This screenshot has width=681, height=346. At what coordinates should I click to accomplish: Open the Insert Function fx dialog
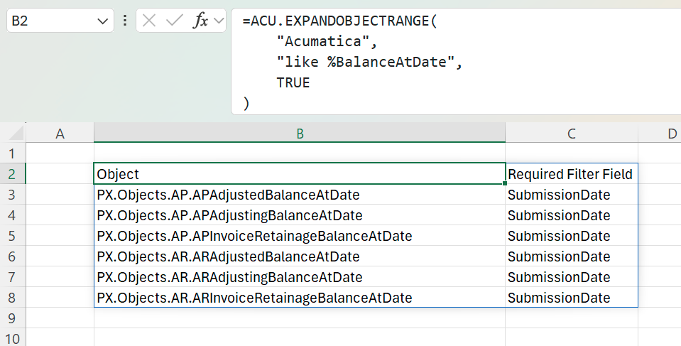click(x=200, y=21)
